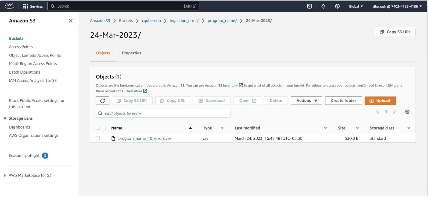The image size is (428, 199).
Task: Open Access Points in the sidebar
Action: (21, 47)
